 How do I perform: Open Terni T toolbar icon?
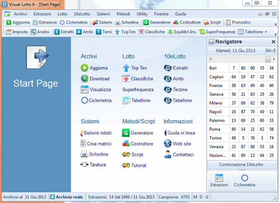tap(104, 32)
